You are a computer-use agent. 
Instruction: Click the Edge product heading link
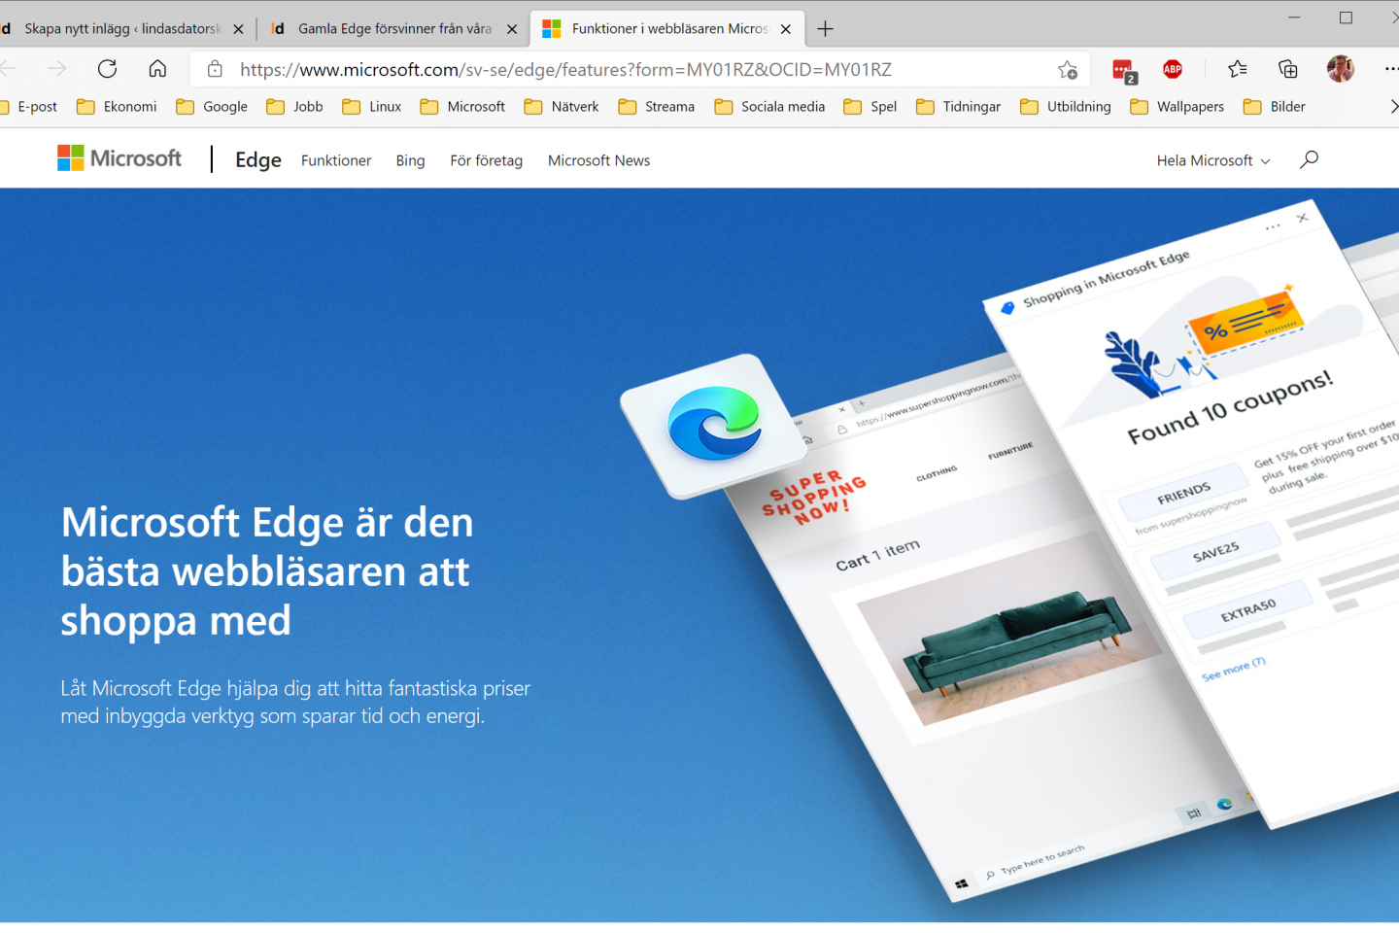pyautogui.click(x=258, y=160)
